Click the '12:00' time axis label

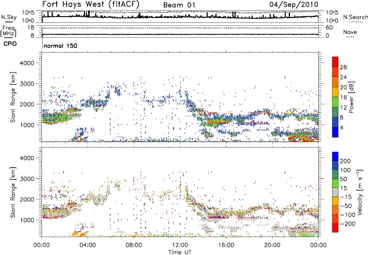tap(180, 245)
